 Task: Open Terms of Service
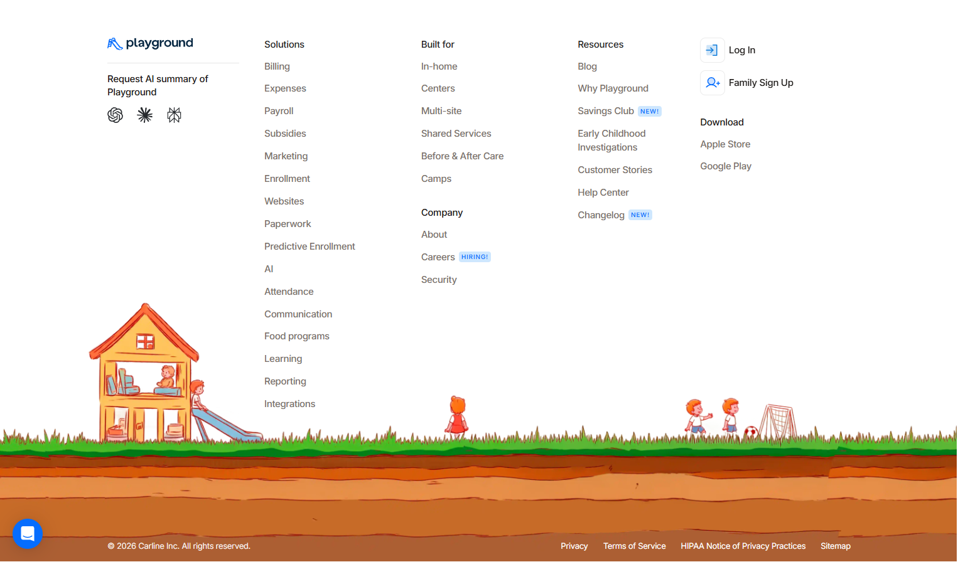[634, 546]
